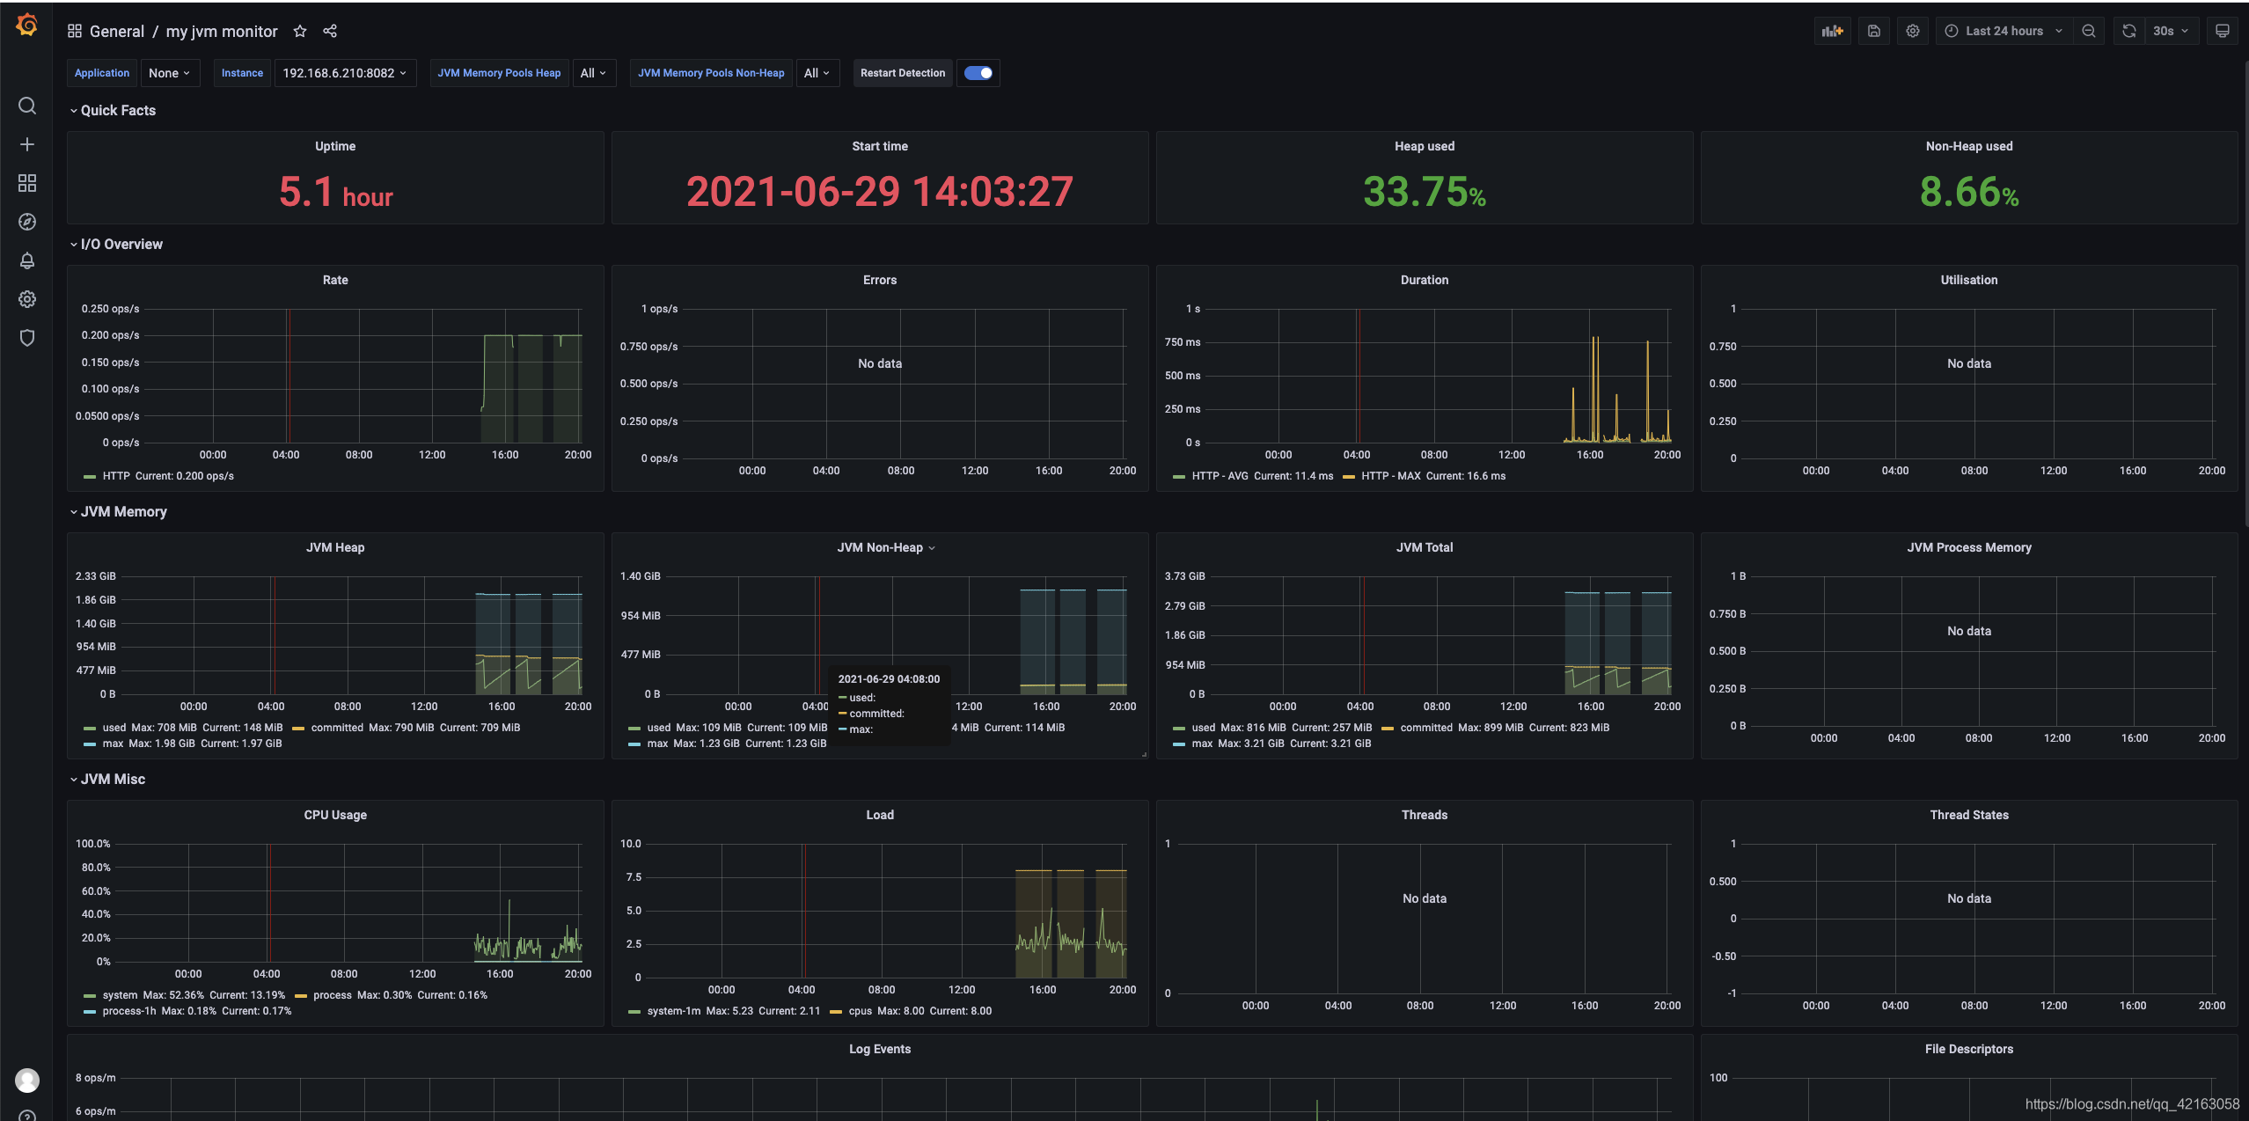Click the JVM Memory Pools Heap link
This screenshot has height=1121, width=2249.
498,73
